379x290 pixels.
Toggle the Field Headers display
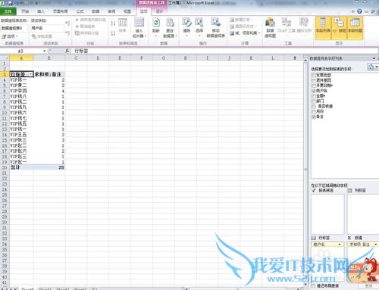pyautogui.click(x=355, y=28)
